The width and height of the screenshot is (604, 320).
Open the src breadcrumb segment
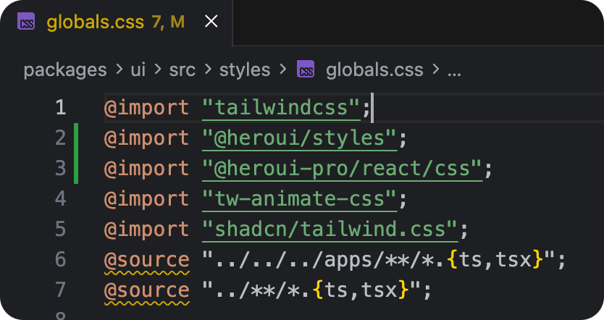click(183, 70)
